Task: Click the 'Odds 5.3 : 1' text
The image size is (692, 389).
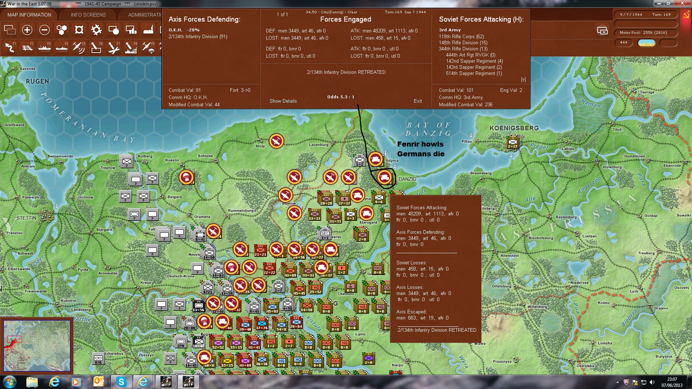Action: tap(341, 97)
